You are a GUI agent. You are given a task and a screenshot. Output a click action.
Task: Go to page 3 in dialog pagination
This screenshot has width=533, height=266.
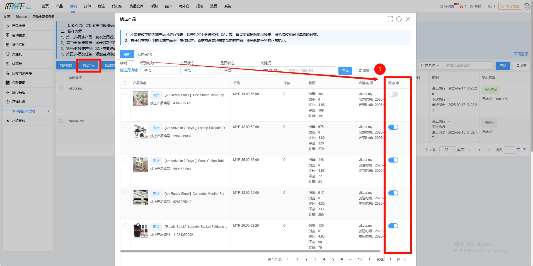click(x=315, y=259)
